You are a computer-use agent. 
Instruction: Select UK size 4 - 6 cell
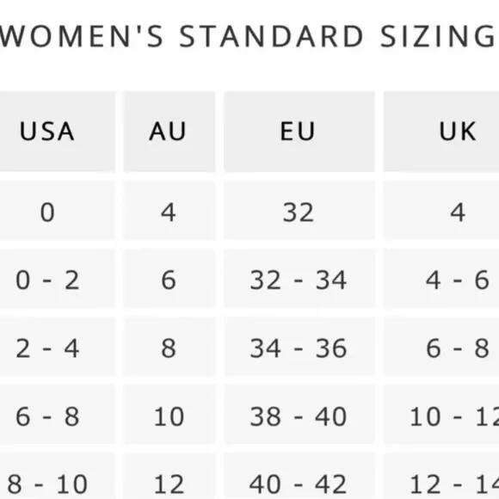pyautogui.click(x=441, y=279)
